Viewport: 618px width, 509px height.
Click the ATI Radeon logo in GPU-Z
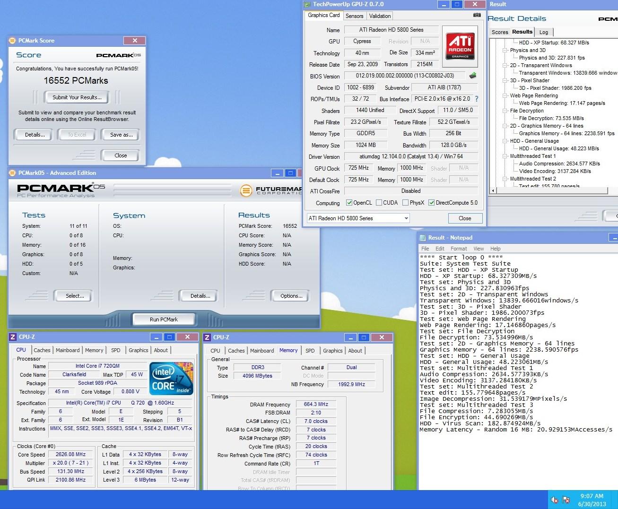point(460,46)
